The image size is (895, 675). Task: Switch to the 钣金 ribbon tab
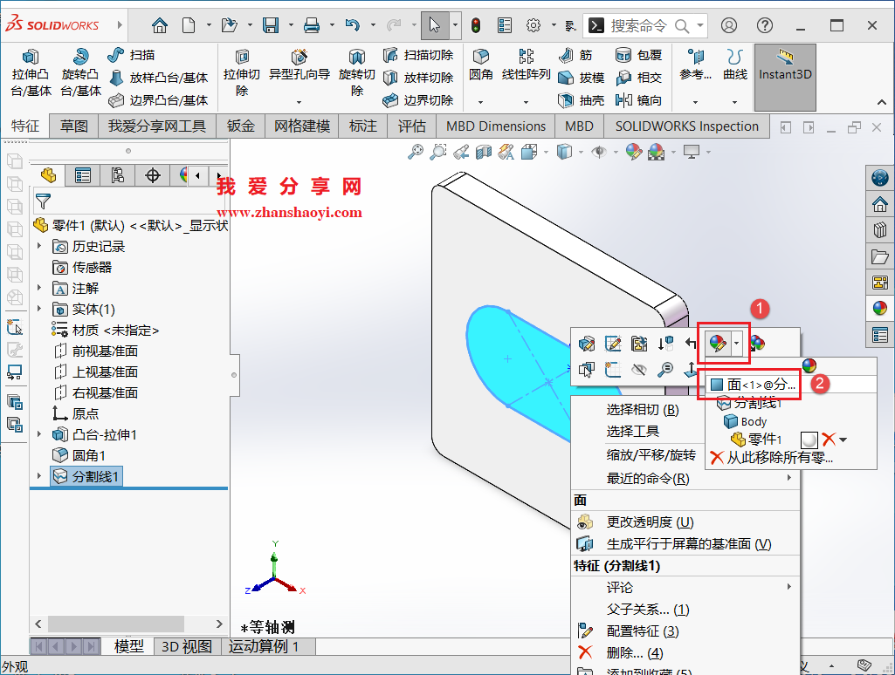240,126
